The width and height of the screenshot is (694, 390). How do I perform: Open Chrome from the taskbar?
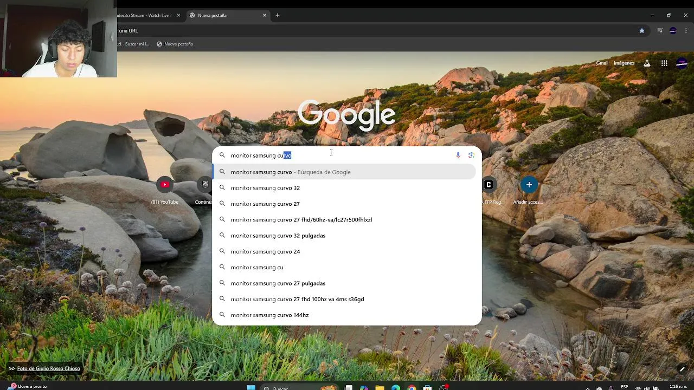(x=412, y=387)
